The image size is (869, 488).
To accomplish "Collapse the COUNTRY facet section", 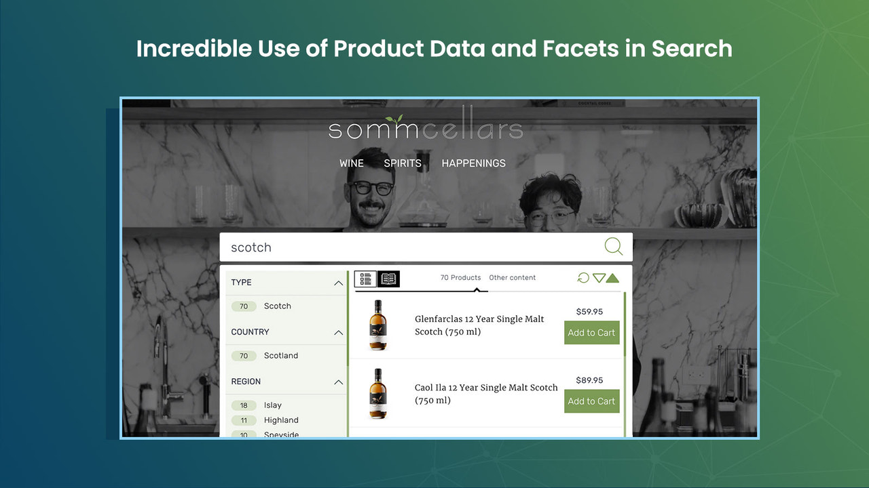I will (338, 332).
